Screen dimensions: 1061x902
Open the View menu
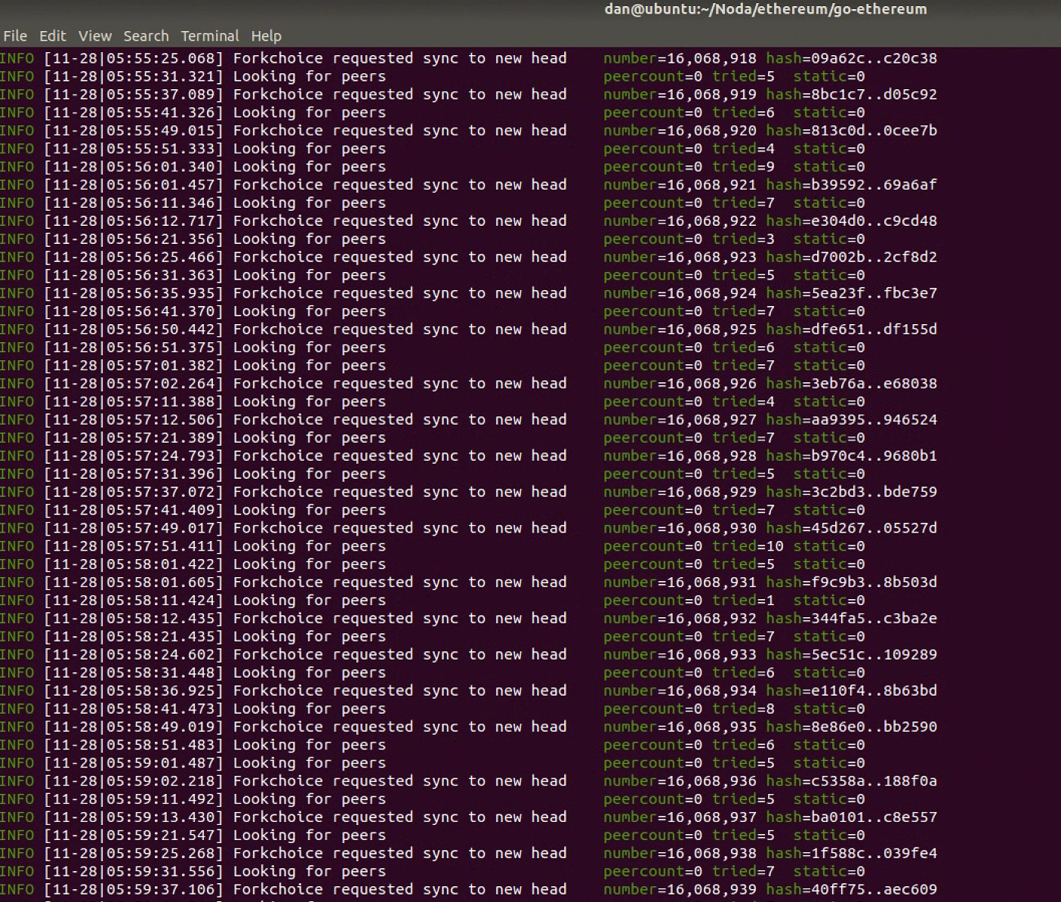coord(94,36)
